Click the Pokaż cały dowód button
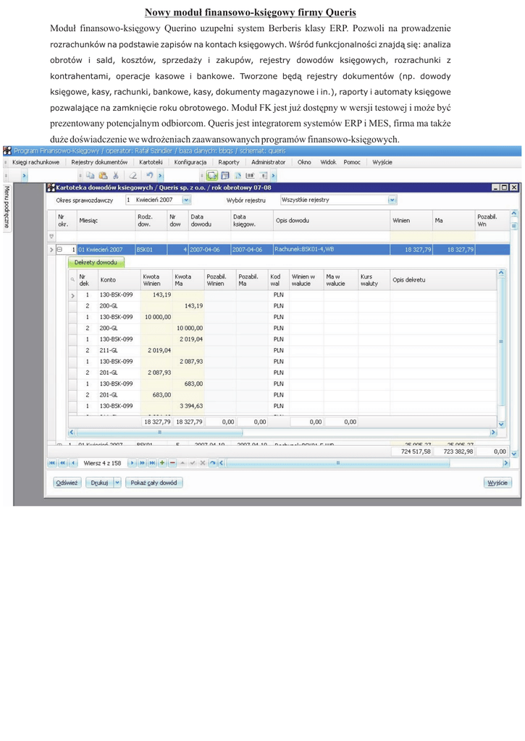 (x=154, y=483)
